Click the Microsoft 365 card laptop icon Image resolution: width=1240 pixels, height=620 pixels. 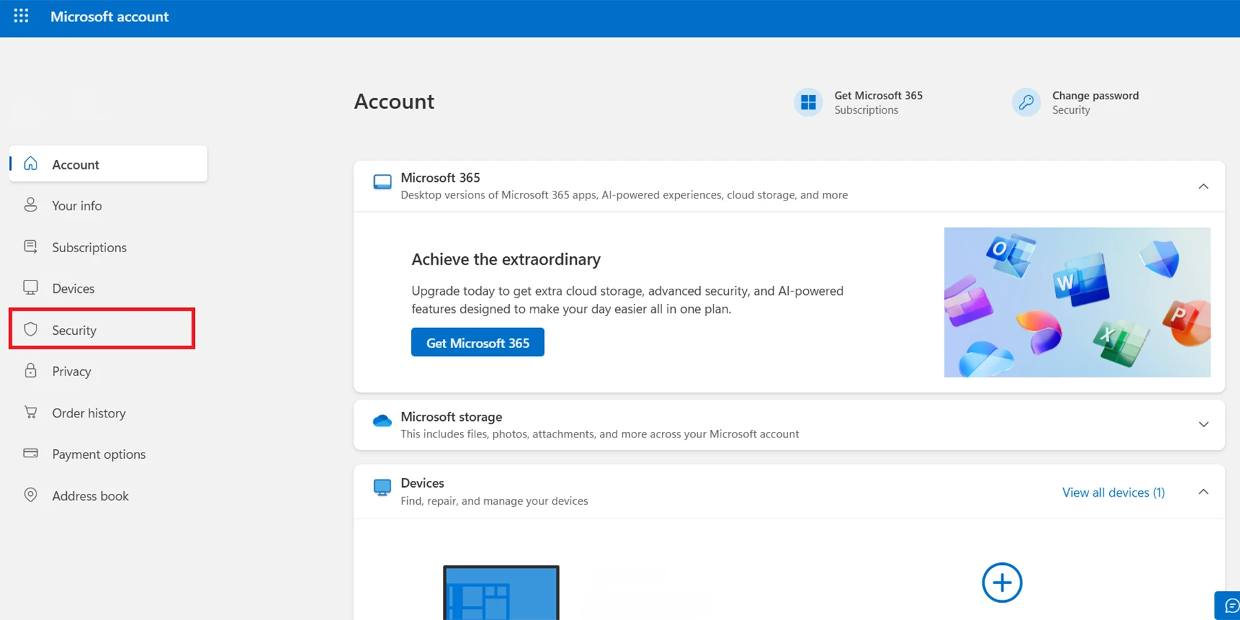pyautogui.click(x=382, y=183)
